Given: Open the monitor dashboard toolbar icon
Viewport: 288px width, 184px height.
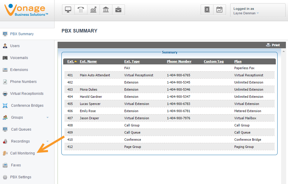Looking at the screenshot, I should [x=68, y=10].
